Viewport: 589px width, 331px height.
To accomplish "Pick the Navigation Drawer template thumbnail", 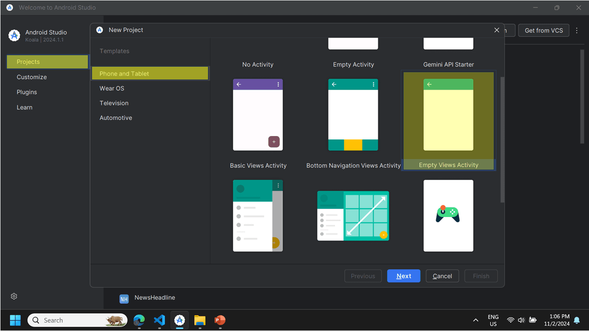I will pyautogui.click(x=258, y=216).
